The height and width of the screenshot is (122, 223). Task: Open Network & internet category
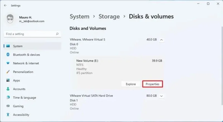coord(33,63)
